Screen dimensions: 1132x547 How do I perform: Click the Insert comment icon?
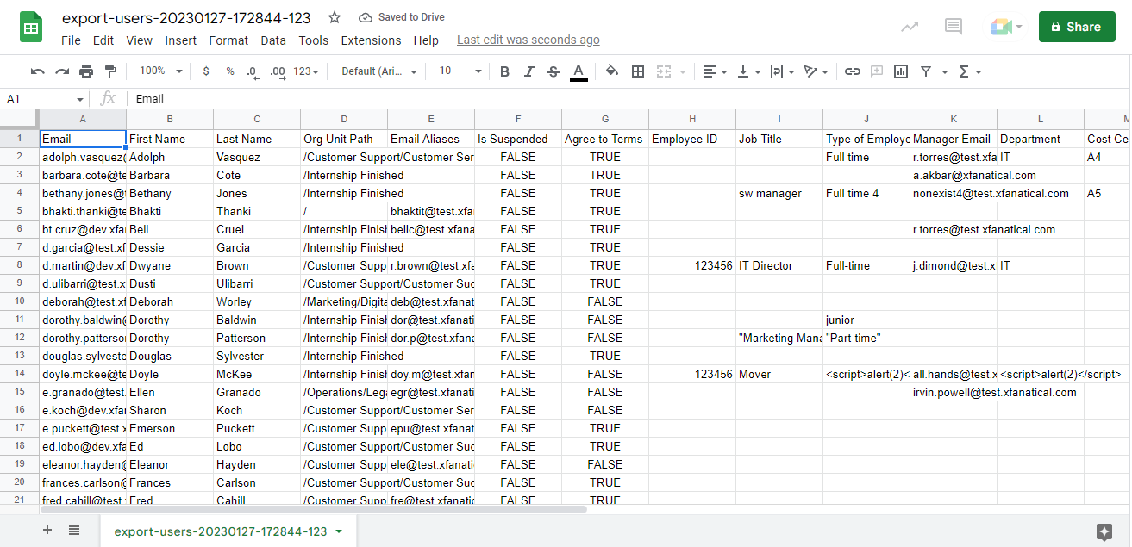(877, 71)
